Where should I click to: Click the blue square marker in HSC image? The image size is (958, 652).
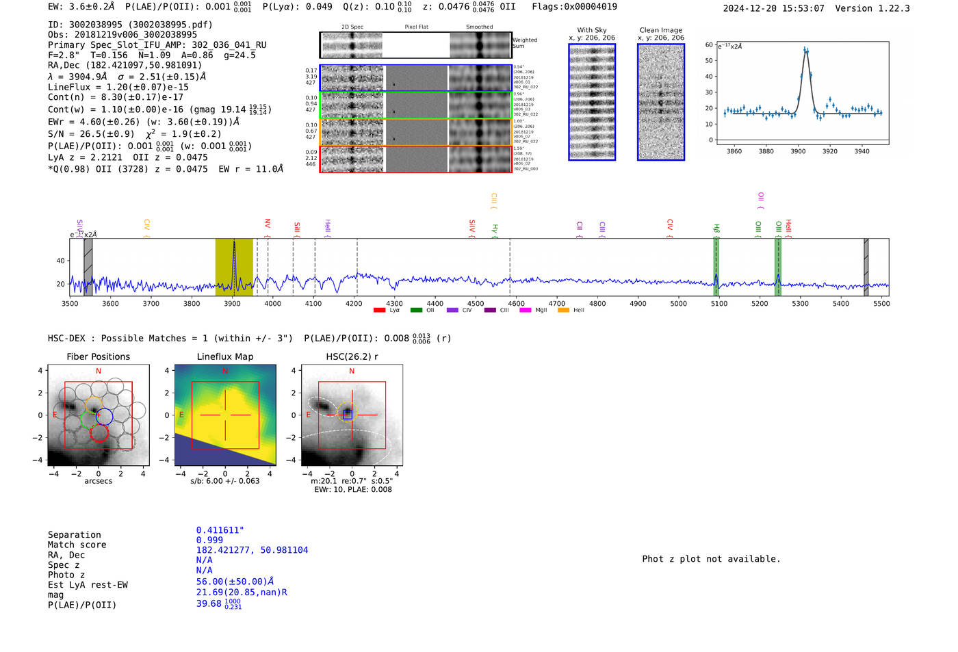[x=348, y=414]
